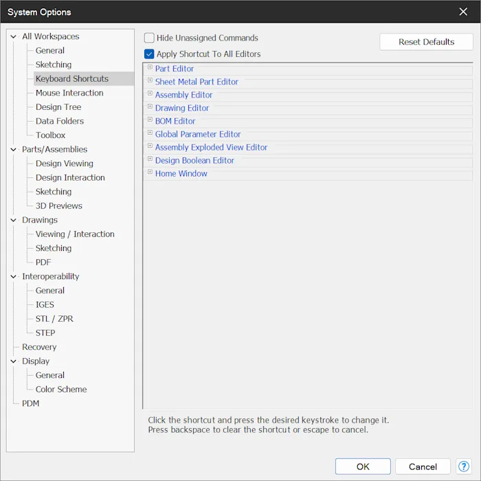This screenshot has width=481, height=481.
Task: Select the Recovery tree item
Action: click(x=39, y=347)
